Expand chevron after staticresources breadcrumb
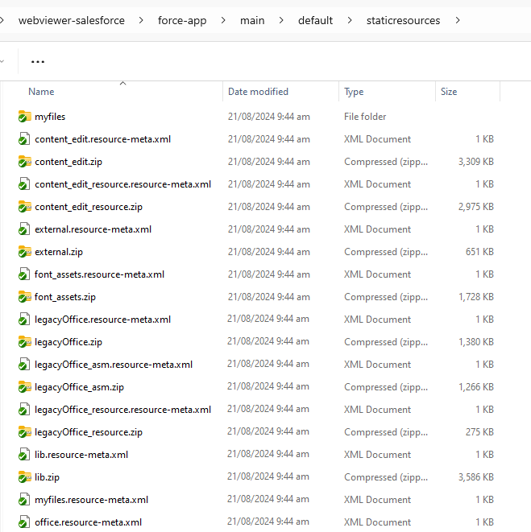Image resolution: width=531 pixels, height=532 pixels. click(x=458, y=20)
